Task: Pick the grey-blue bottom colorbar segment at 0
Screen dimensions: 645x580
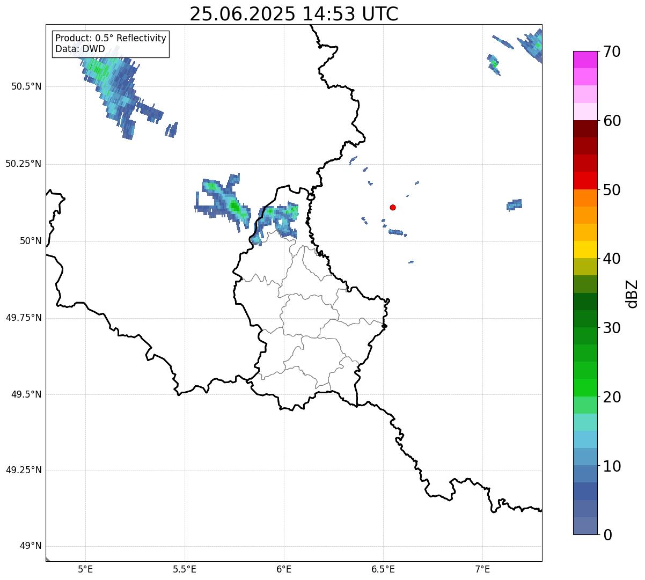Action: (585, 526)
